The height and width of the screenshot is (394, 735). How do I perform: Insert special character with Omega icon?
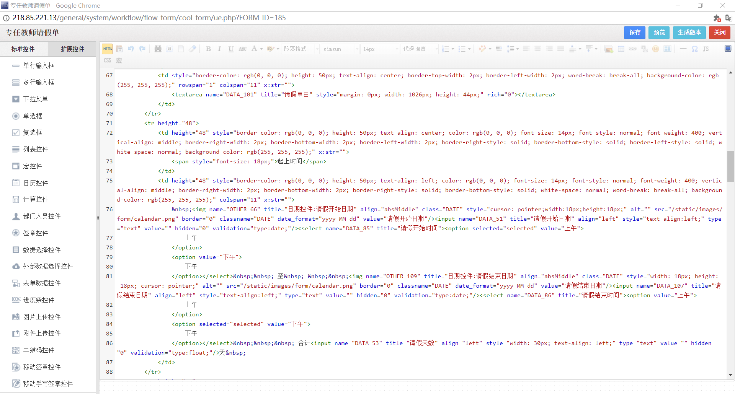[694, 49]
